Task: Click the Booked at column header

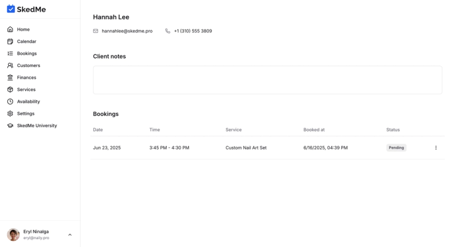Action: pos(314,129)
